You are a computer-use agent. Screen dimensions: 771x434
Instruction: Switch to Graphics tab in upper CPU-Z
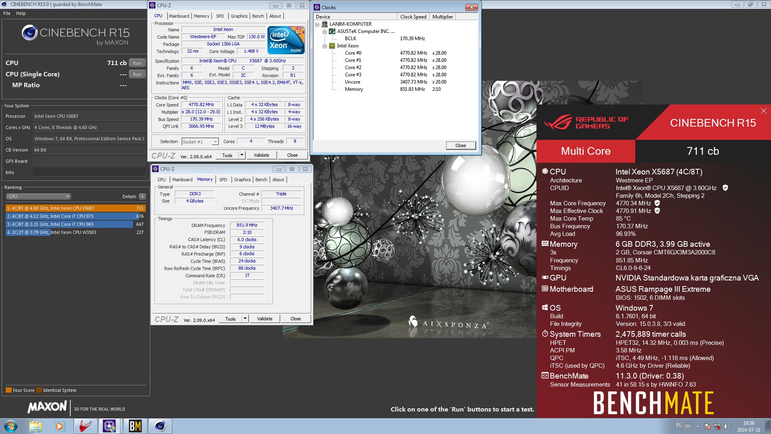(x=239, y=16)
